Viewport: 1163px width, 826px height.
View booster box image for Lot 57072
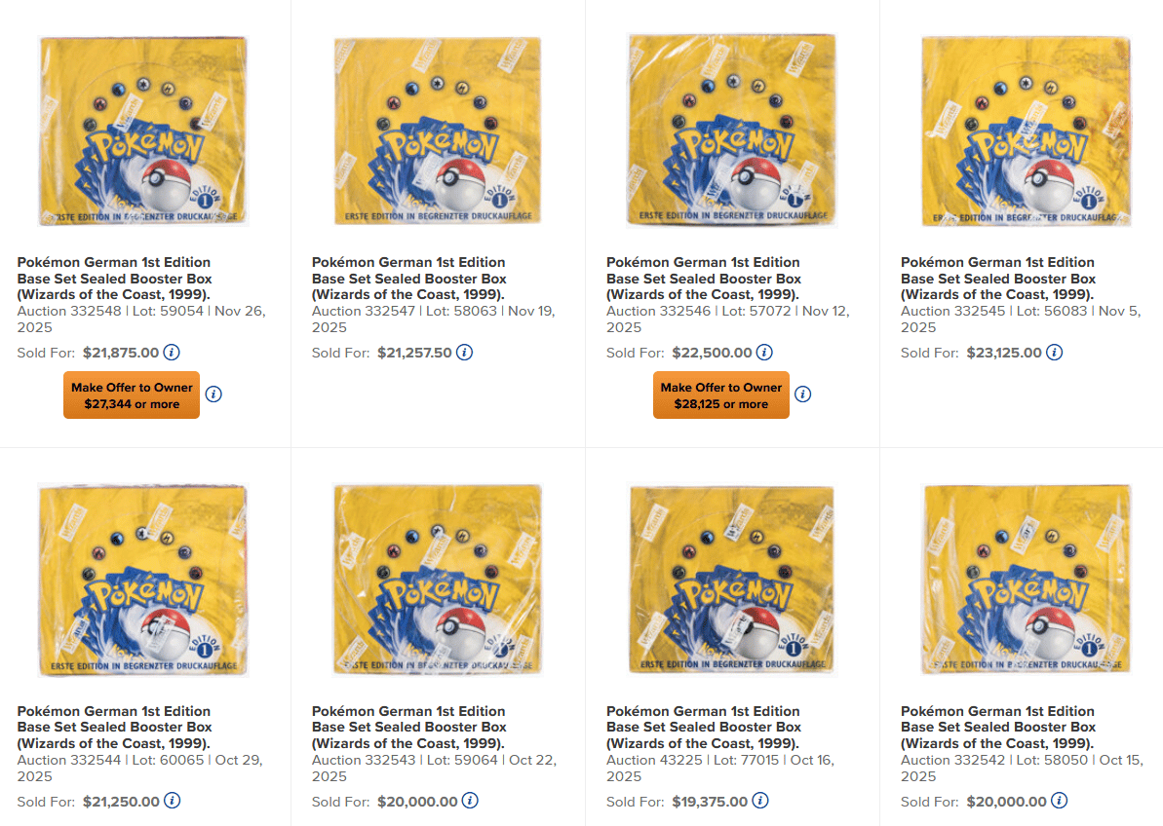(732, 130)
